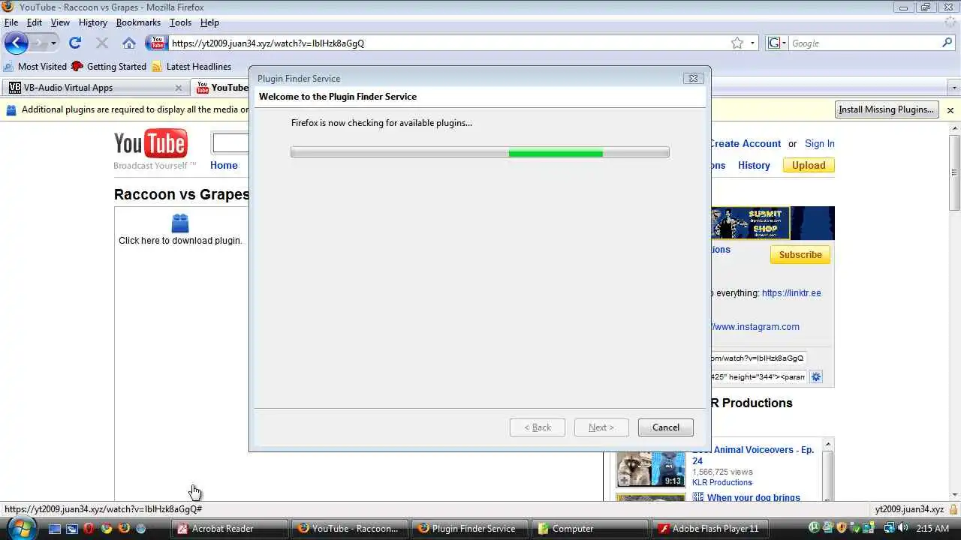Open the Most Visited bookmark
The image size is (961, 540).
coord(35,67)
